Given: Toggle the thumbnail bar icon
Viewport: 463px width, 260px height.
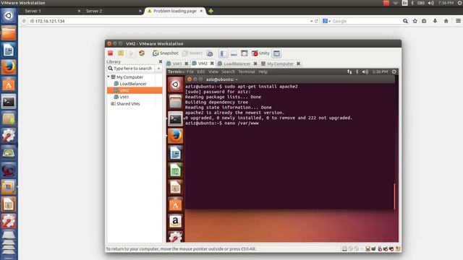Looking at the screenshot, I should (x=234, y=53).
